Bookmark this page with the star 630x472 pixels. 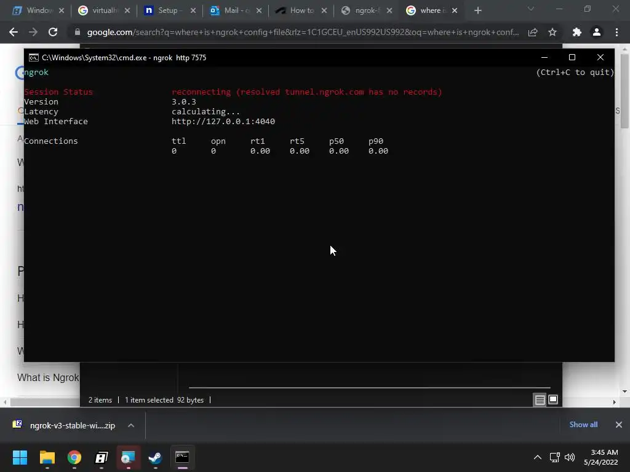pos(552,32)
